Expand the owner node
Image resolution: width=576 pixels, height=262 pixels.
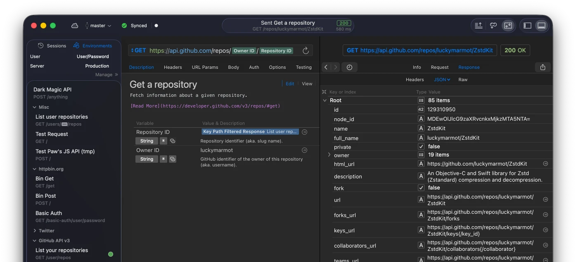click(329, 155)
